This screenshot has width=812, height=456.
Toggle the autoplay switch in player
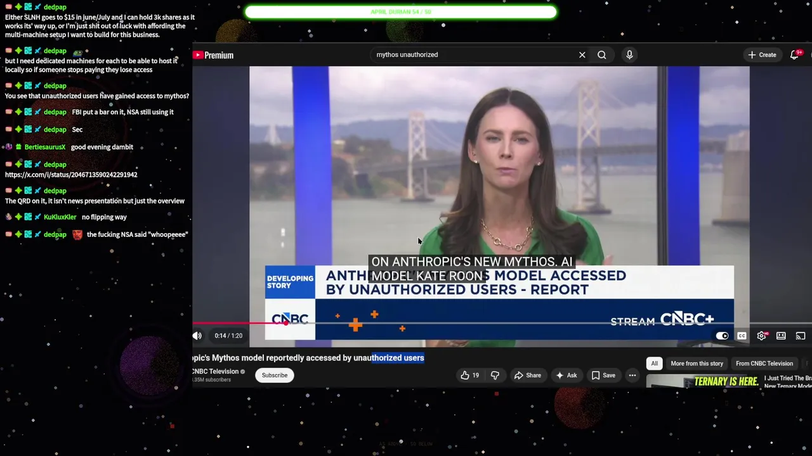coord(722,336)
